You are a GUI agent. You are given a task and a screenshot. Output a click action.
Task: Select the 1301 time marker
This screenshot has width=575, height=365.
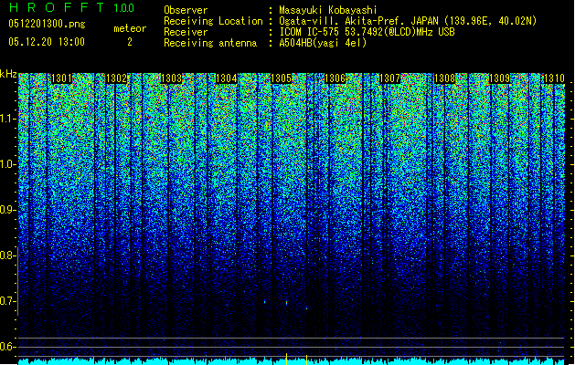(61, 78)
